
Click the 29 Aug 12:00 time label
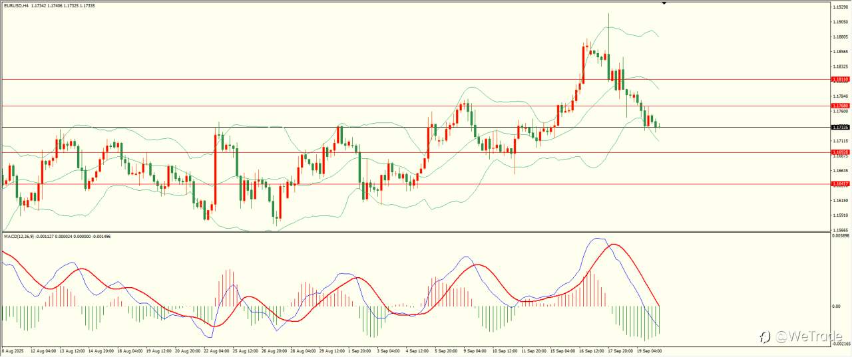(x=333, y=350)
